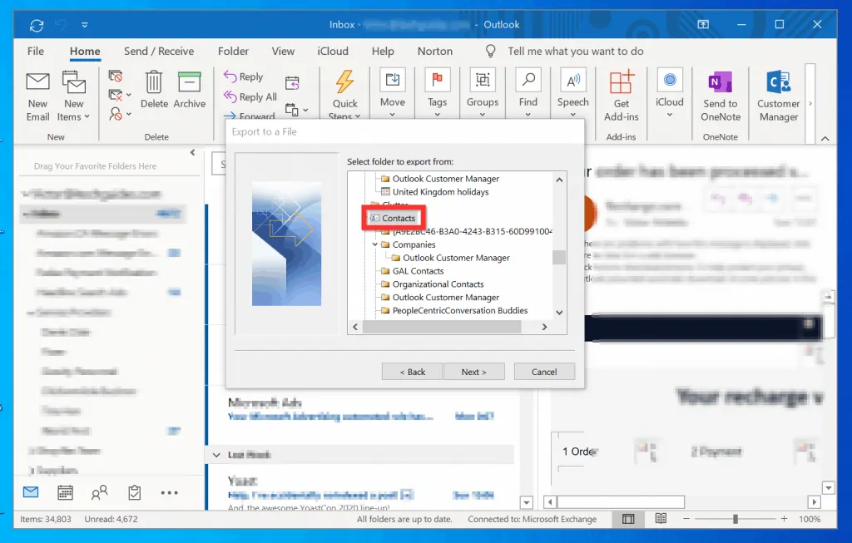Cancel the Export to a File dialog
The height and width of the screenshot is (543, 852).
pos(544,372)
